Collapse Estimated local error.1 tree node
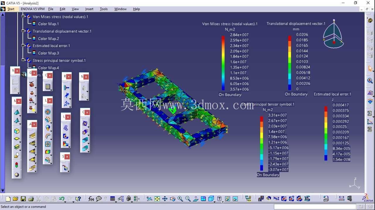Screen dimensions: 375x210 click(x=23, y=46)
